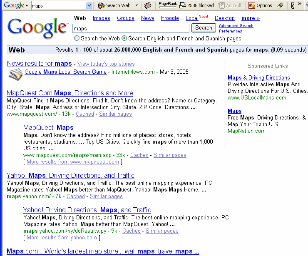Open the Desktop search link
The height and width of the screenshot is (256, 308).
pyautogui.click(x=224, y=18)
